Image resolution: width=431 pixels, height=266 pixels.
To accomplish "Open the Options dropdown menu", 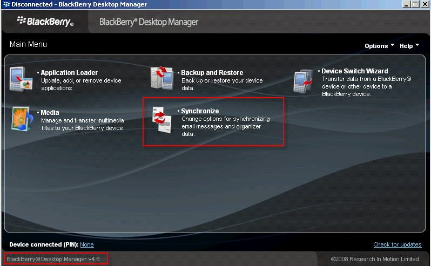I will (x=379, y=46).
